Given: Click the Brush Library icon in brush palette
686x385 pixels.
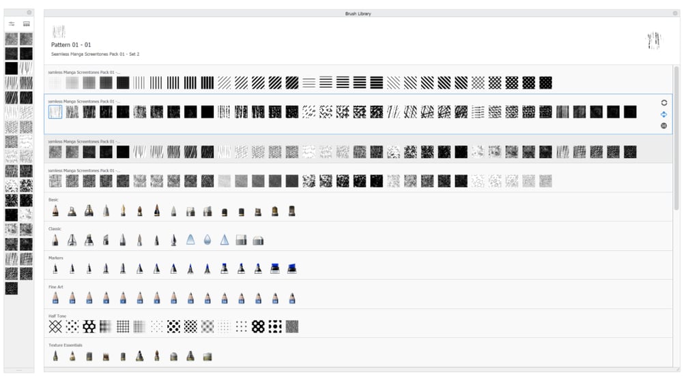Looking at the screenshot, I should 26,24.
